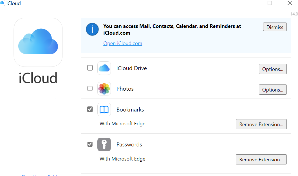The image size is (298, 176).
Task: Dismiss the iCloud.com info banner
Action: pyautogui.click(x=275, y=27)
